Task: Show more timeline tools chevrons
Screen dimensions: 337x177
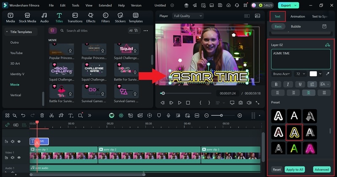Action: click(89, 115)
